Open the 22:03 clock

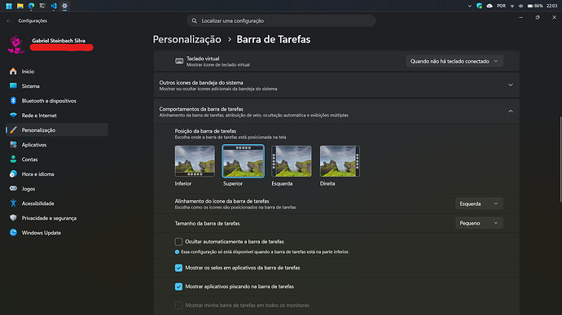click(x=551, y=6)
